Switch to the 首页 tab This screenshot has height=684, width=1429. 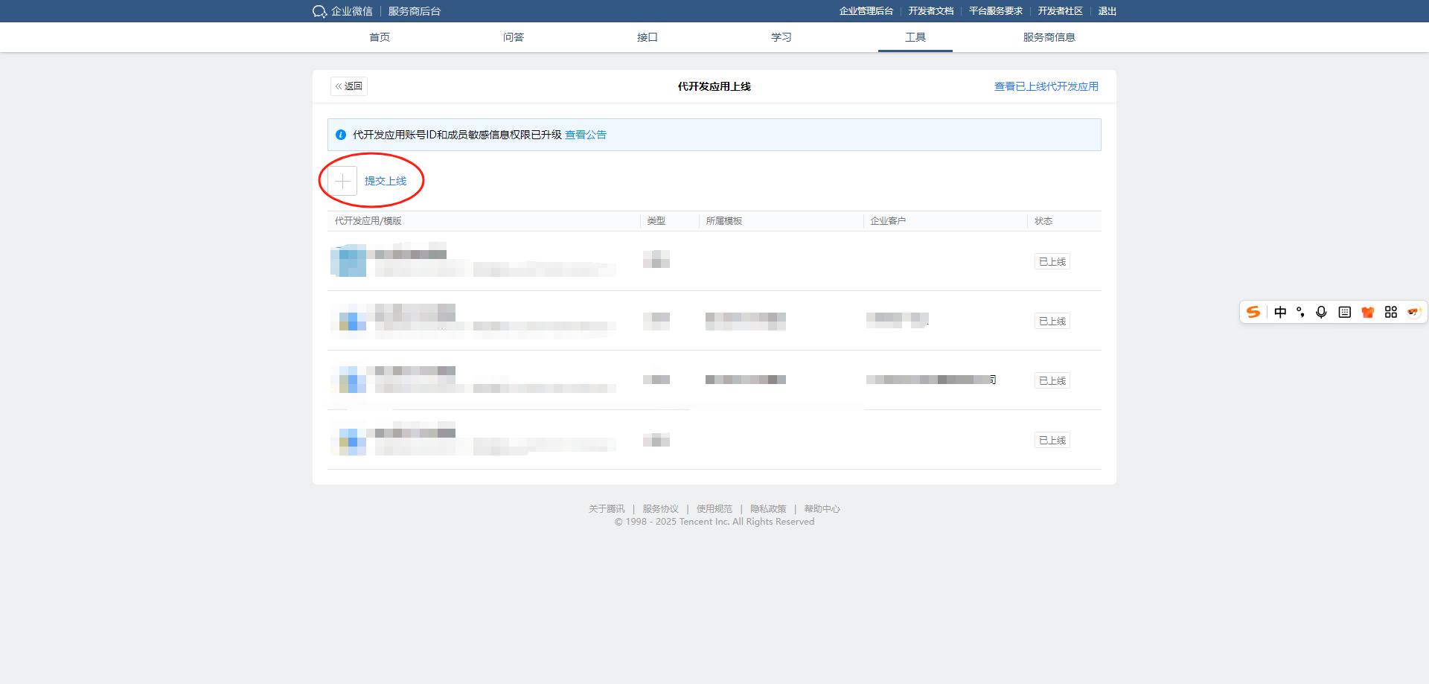[380, 37]
